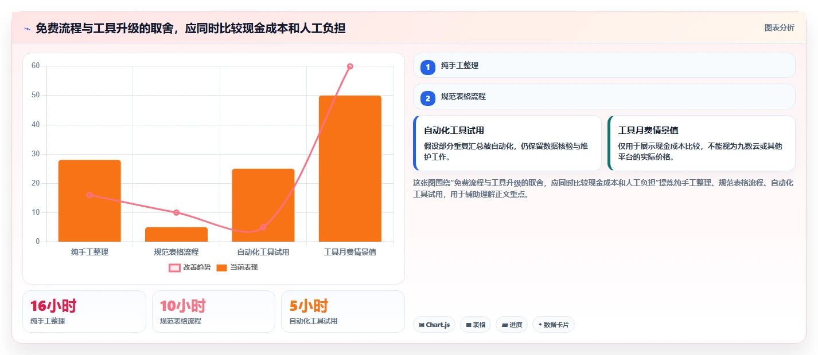This screenshot has height=355, width=818.
Task: Click the trend line point at value 5
Action: click(x=263, y=227)
